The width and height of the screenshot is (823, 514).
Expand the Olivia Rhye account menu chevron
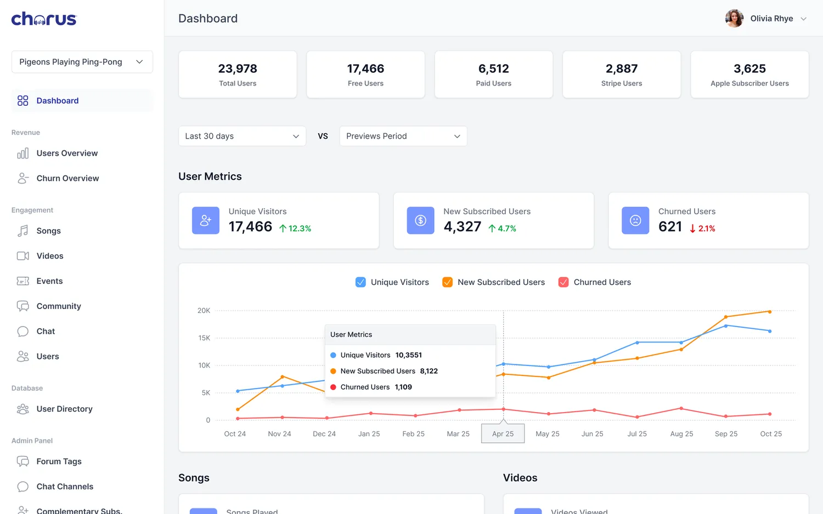click(804, 19)
